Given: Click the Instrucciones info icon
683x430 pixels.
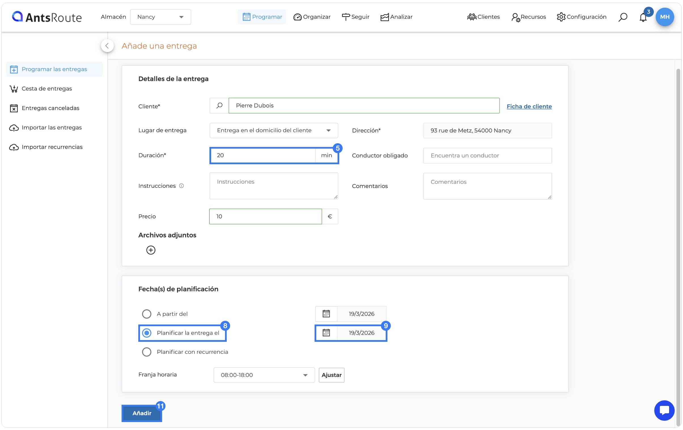Looking at the screenshot, I should (182, 186).
